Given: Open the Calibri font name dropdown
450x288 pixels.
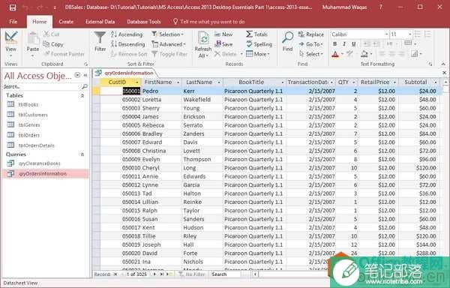Looking at the screenshot, I should pyautogui.click(x=386, y=34).
